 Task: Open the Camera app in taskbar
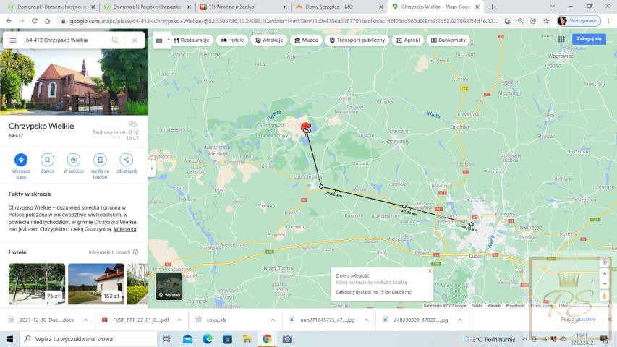pos(287,339)
